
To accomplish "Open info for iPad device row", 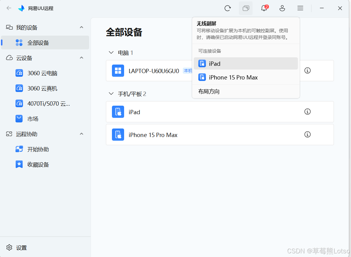I will (308, 111).
